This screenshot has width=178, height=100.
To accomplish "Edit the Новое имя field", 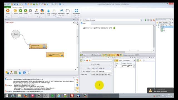I will point(101,74).
